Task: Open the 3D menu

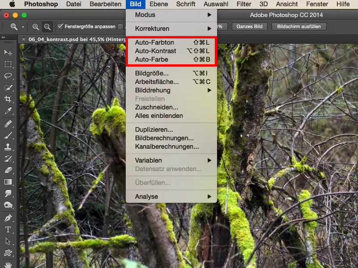Action: pos(264,4)
